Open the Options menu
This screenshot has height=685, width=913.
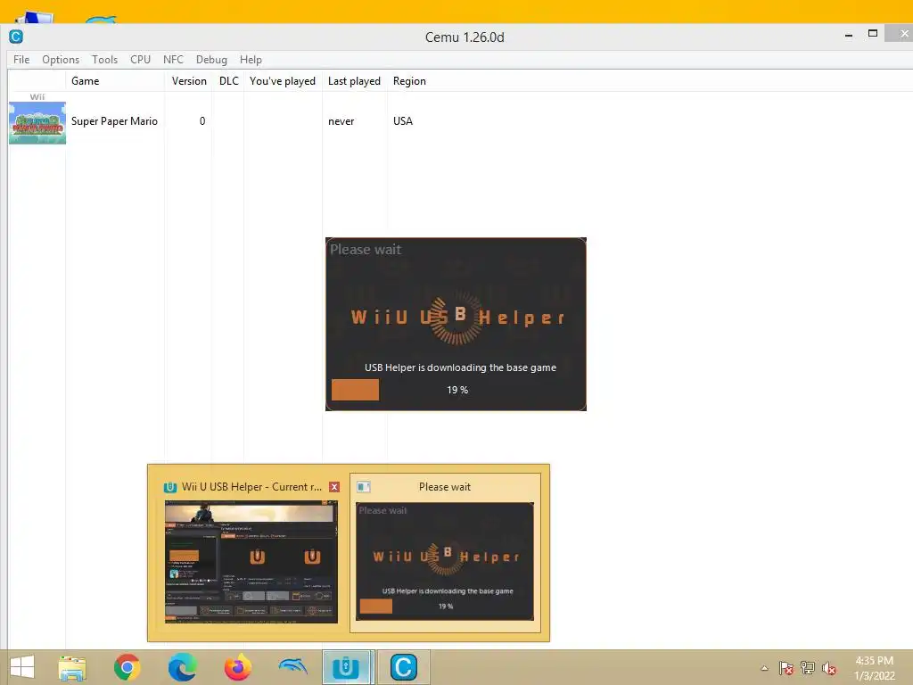(61, 60)
